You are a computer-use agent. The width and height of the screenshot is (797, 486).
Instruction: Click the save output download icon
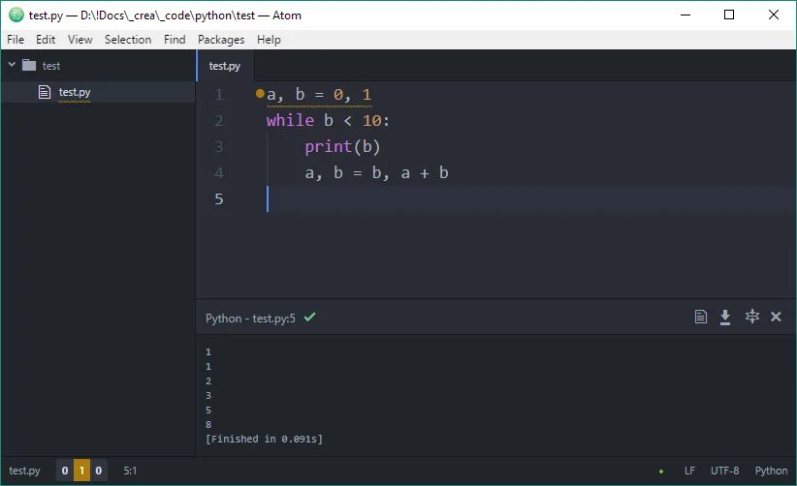click(725, 318)
